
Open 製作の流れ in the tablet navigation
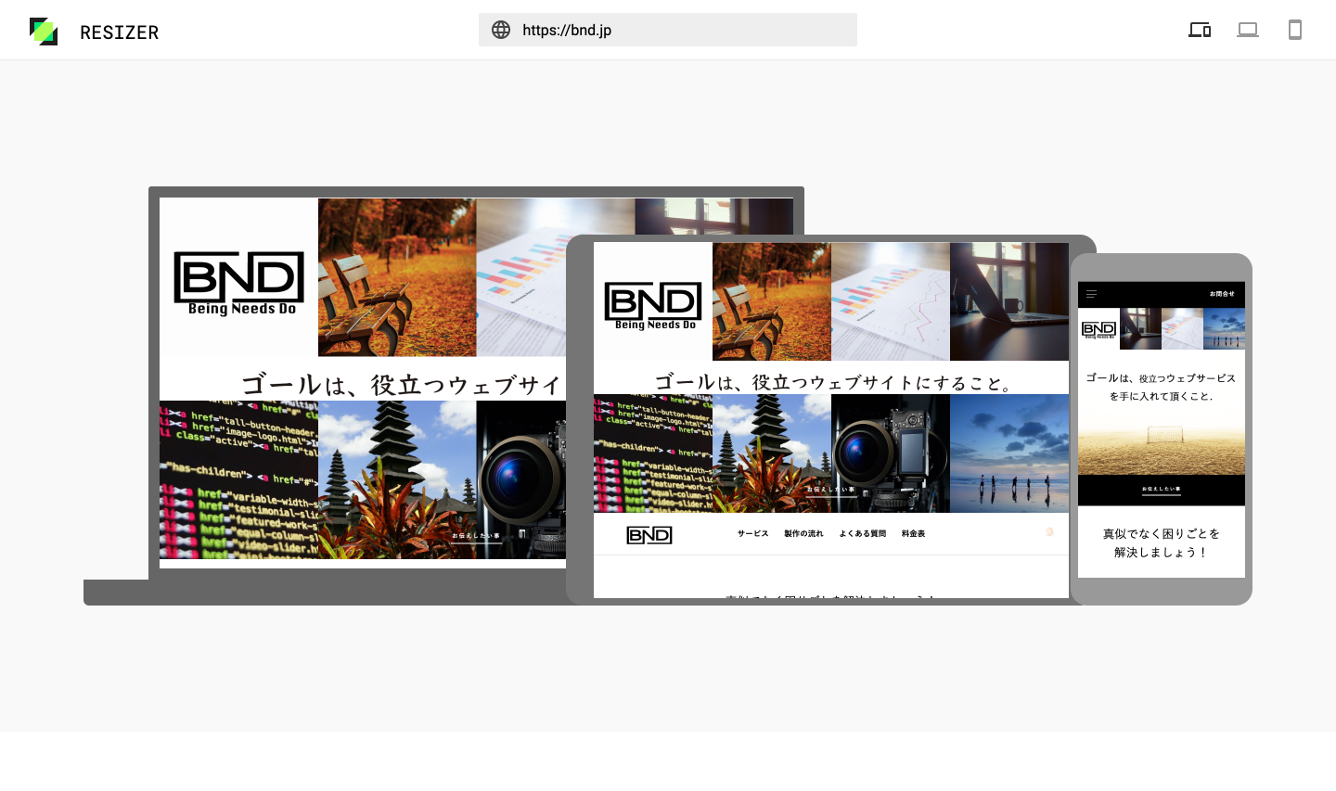pyautogui.click(x=803, y=534)
